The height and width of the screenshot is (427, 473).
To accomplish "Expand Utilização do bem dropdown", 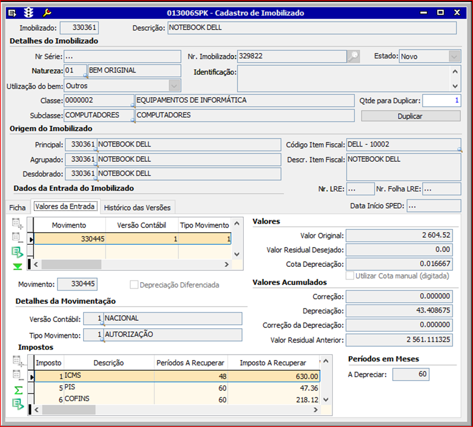I will tap(174, 86).
